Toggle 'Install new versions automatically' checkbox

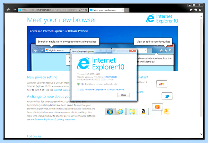[83, 84]
